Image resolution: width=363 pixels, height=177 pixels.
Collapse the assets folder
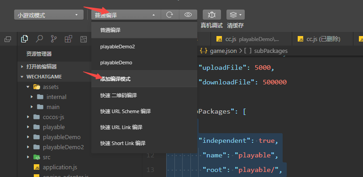click(x=28, y=87)
